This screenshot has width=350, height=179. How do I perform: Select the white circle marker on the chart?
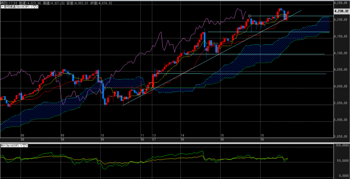point(250,16)
